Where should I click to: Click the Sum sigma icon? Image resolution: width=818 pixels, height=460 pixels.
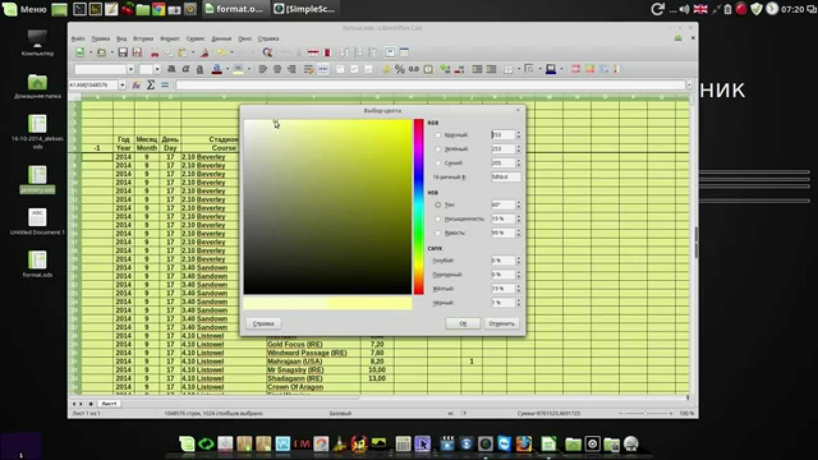click(151, 85)
